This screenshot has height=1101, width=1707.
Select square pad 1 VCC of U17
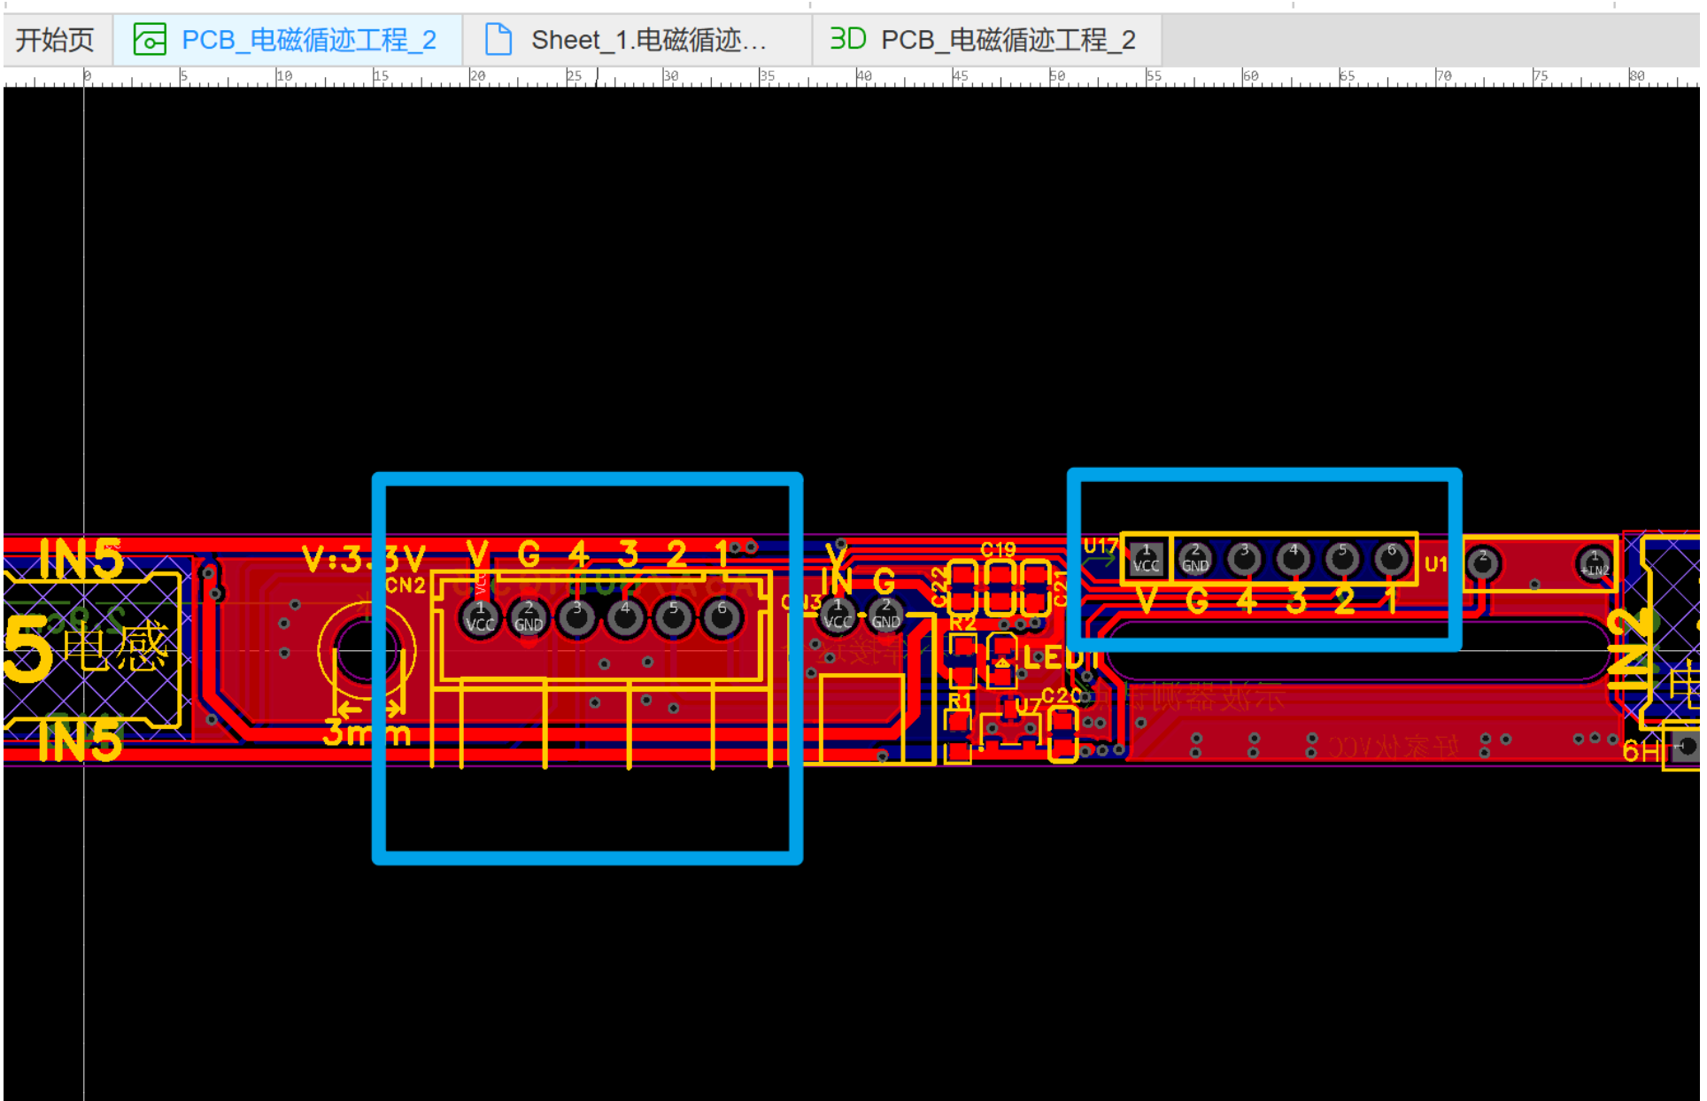(x=1146, y=559)
